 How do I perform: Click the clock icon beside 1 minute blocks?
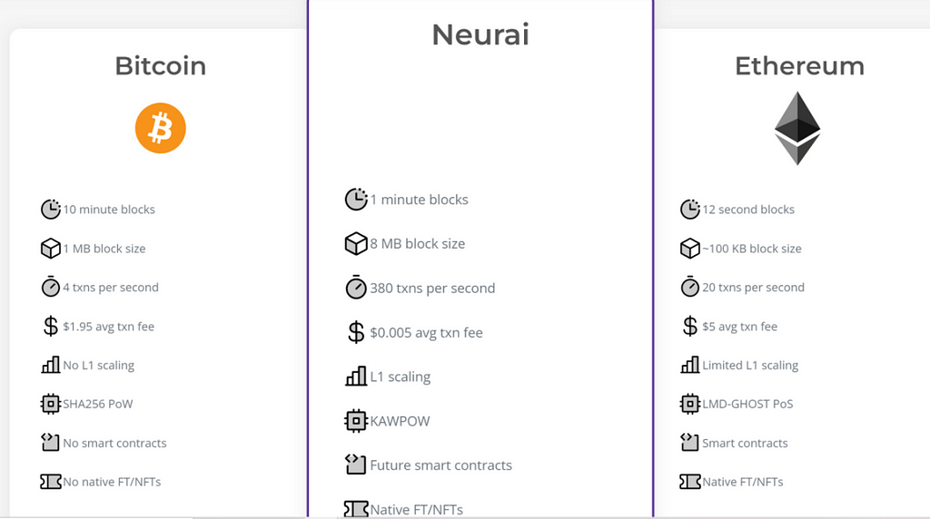356,200
